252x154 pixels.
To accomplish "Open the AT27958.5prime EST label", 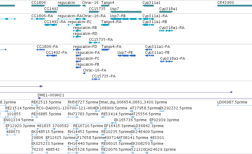I will click(x=145, y=108).
